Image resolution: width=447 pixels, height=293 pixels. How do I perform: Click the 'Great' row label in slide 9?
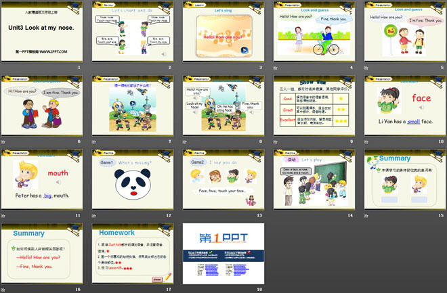pos(288,110)
